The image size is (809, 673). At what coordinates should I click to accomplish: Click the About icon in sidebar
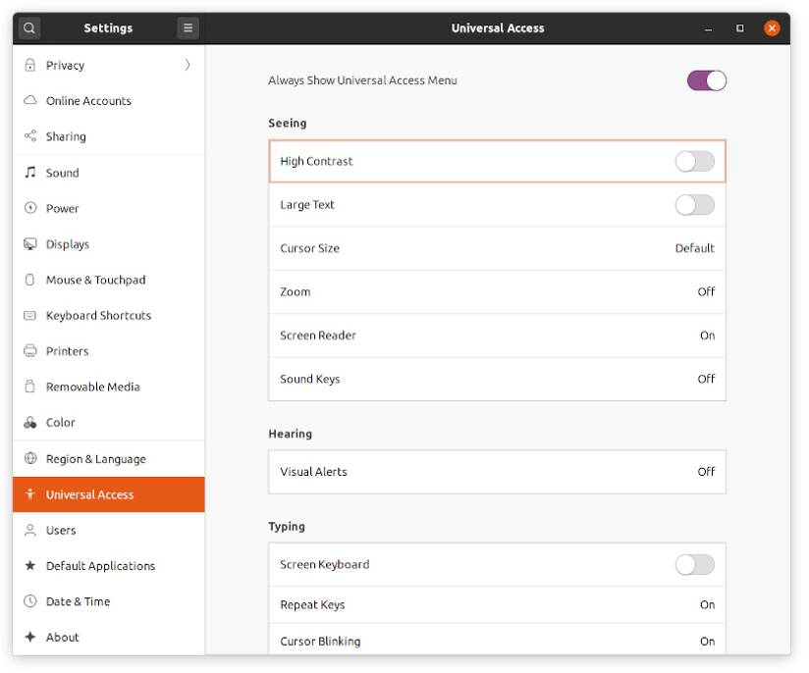click(x=30, y=637)
